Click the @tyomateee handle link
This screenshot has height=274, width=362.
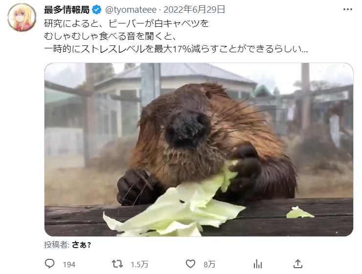(131, 10)
